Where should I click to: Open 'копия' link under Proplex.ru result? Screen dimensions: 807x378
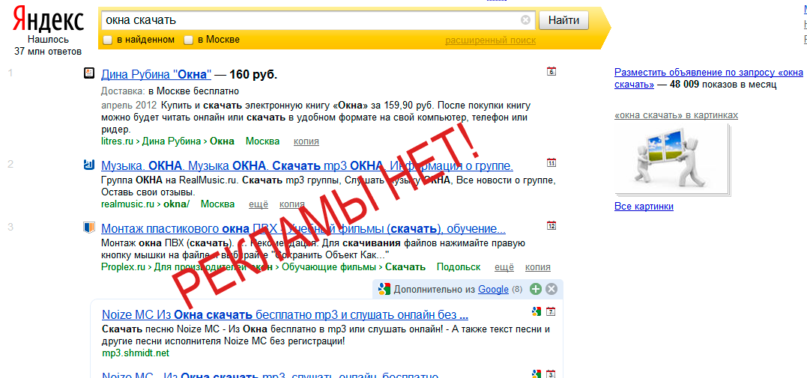538,267
